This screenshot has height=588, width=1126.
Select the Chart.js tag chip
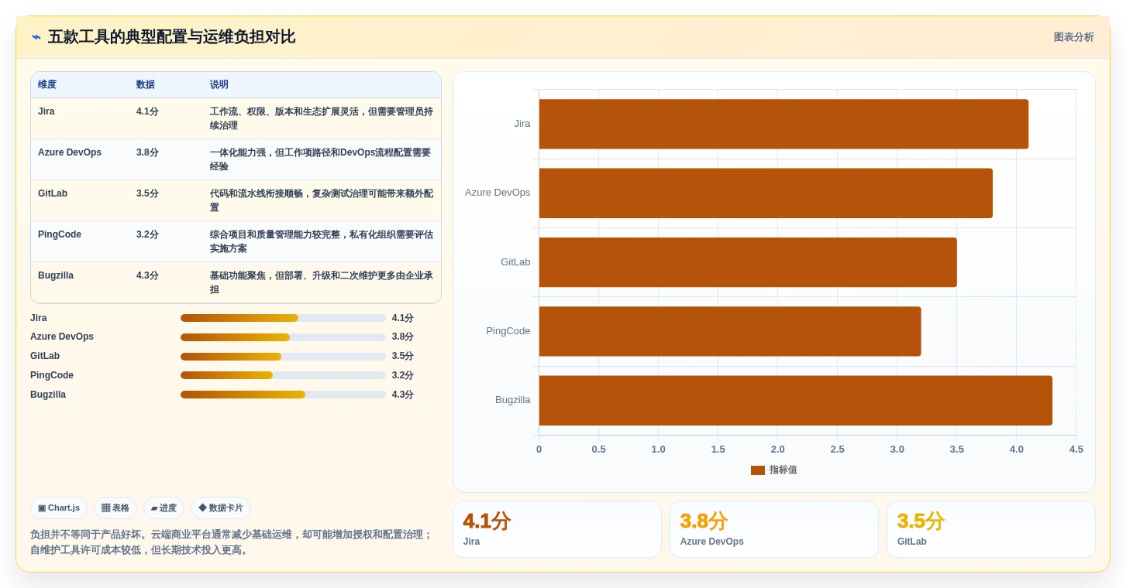click(x=59, y=508)
